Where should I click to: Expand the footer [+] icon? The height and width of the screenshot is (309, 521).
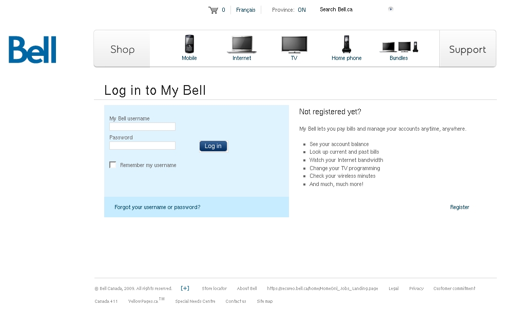point(185,288)
